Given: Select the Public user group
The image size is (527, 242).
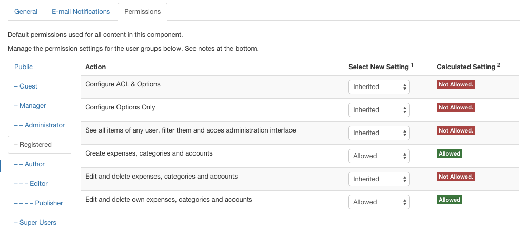Looking at the screenshot, I should click(x=24, y=67).
